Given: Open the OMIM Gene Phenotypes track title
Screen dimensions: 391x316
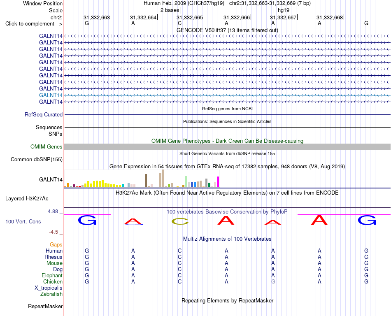Looking at the screenshot, I should coord(227,141).
